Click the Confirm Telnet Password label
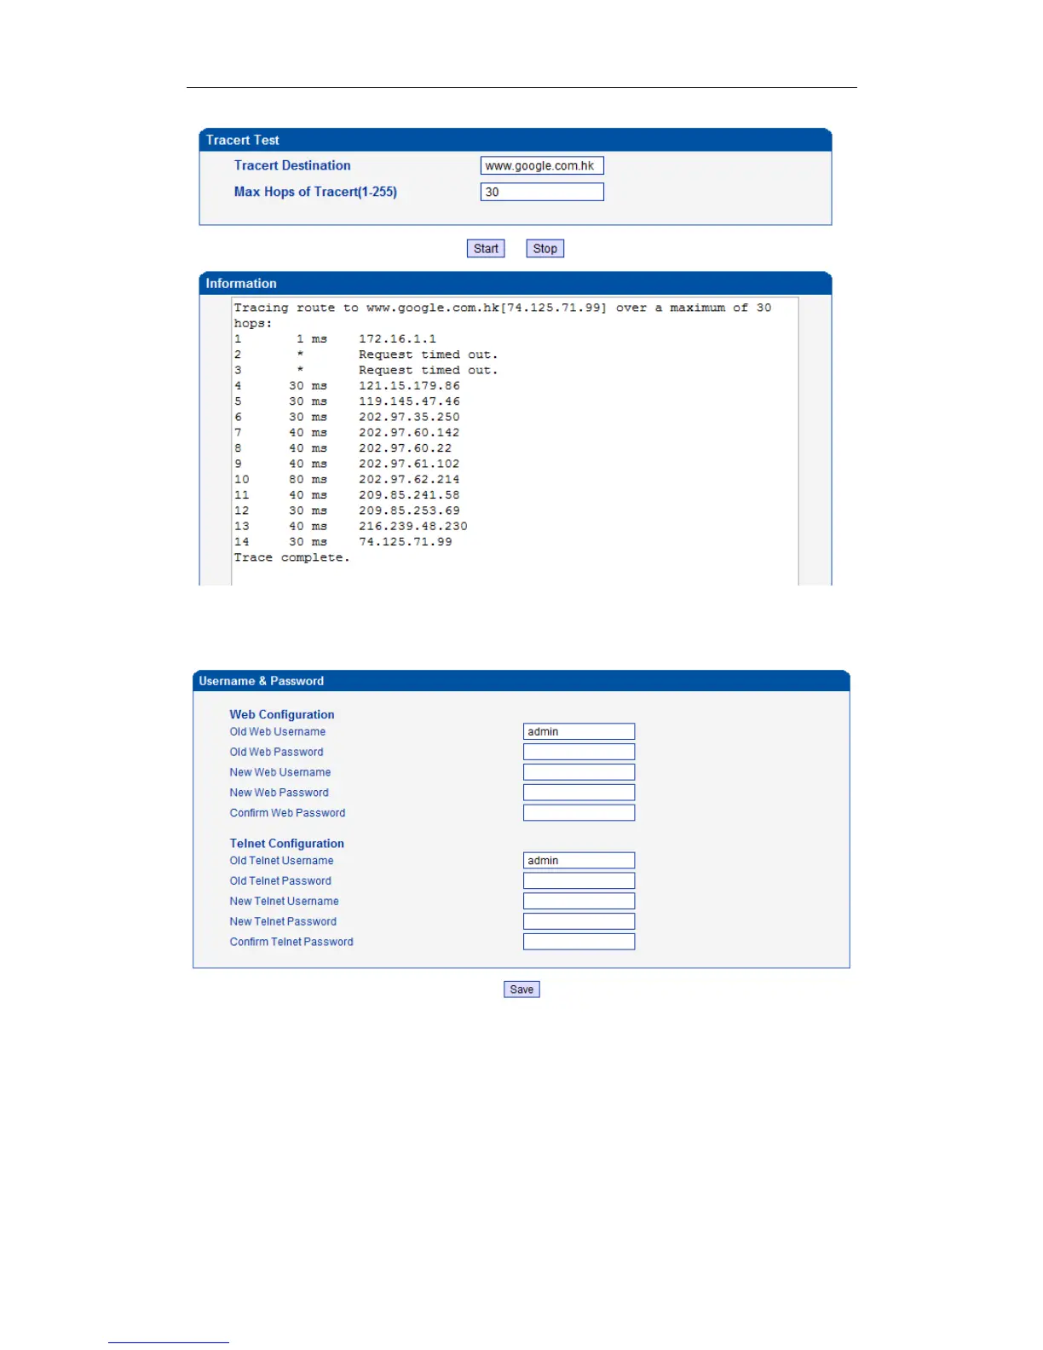The height and width of the screenshot is (1350, 1043). pos(291,942)
